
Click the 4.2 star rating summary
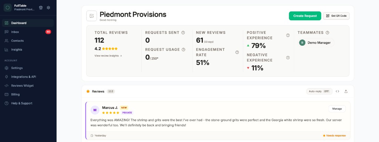pos(106,49)
